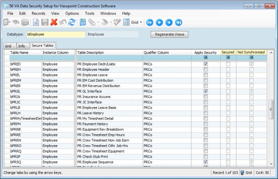Toggle the Secured checkbox for bPREL
278x179 pixels.
point(228,75)
